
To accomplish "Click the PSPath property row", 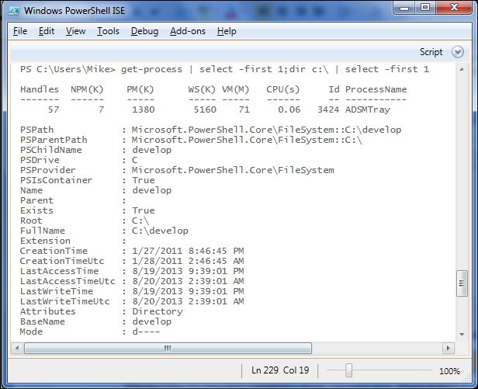I will [x=210, y=130].
